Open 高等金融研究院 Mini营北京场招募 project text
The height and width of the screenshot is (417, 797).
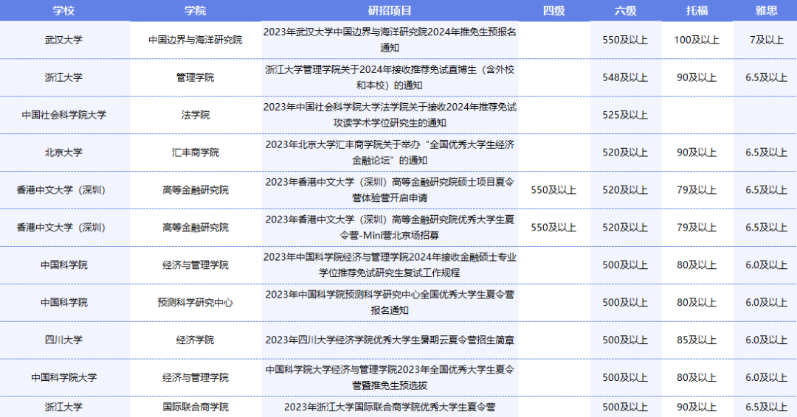tap(390, 228)
